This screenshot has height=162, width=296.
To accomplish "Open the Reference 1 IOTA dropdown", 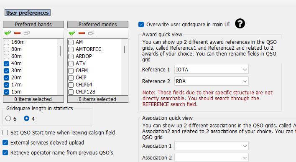I will (x=212, y=70).
